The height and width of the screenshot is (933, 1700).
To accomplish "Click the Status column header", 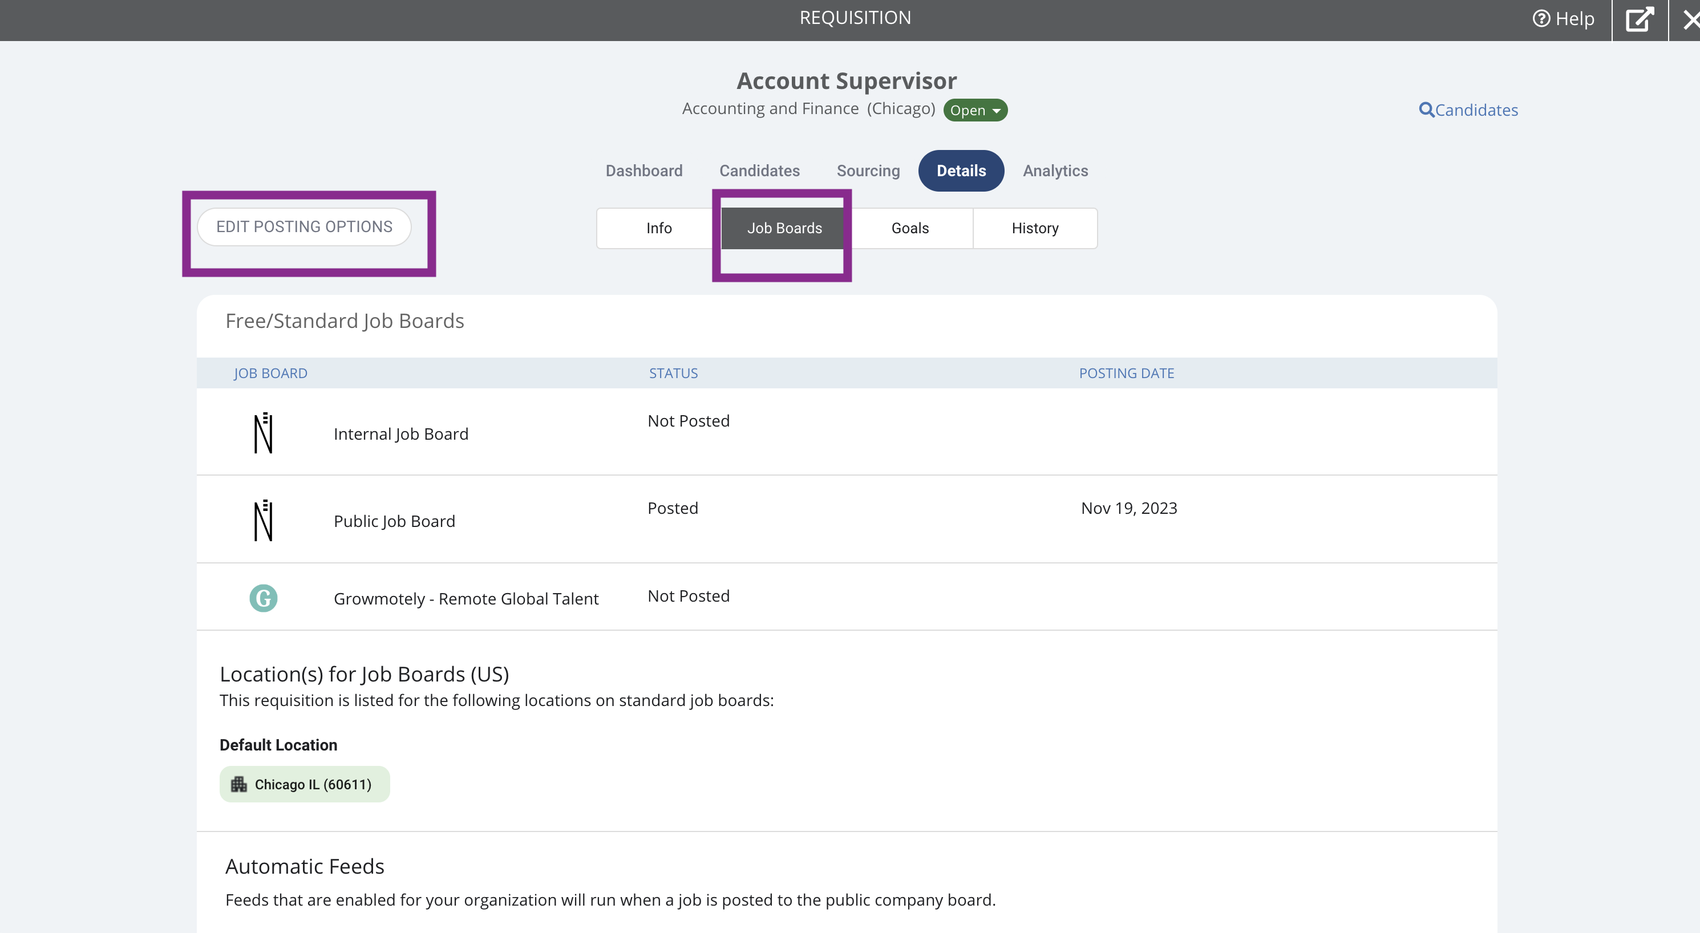I will point(673,374).
